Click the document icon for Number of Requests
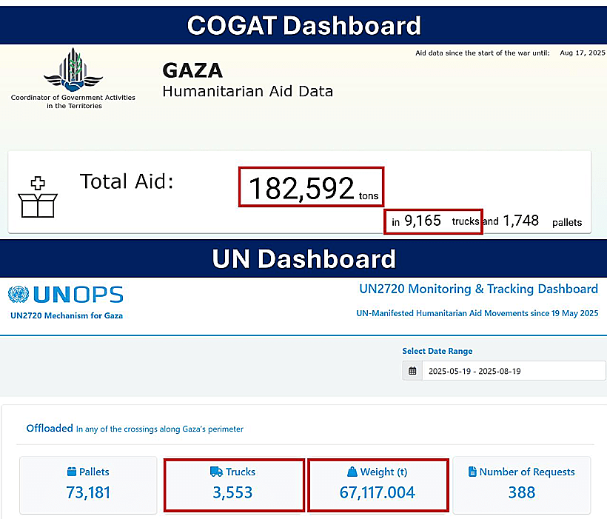Image resolution: width=607 pixels, height=519 pixels. click(x=472, y=472)
